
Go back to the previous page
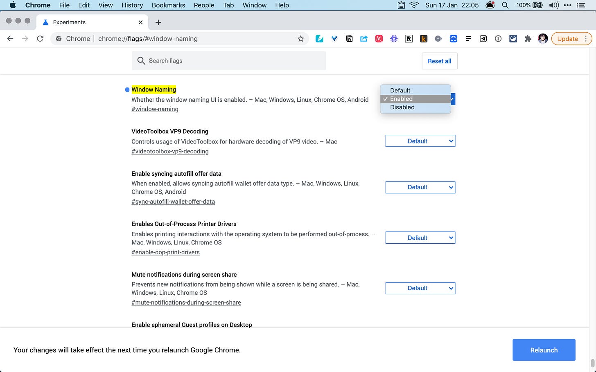point(10,38)
